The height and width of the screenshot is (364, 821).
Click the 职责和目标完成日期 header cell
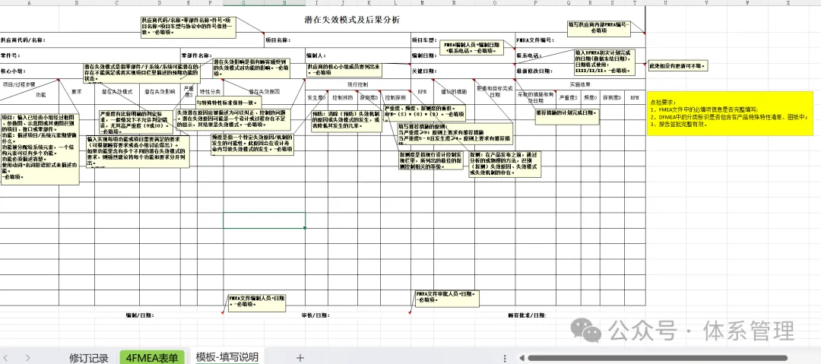(x=494, y=91)
